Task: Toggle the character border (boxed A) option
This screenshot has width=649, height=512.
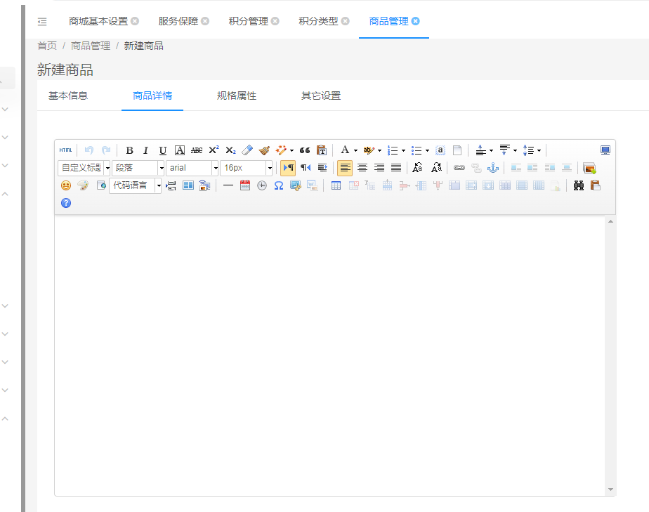Action: click(180, 150)
